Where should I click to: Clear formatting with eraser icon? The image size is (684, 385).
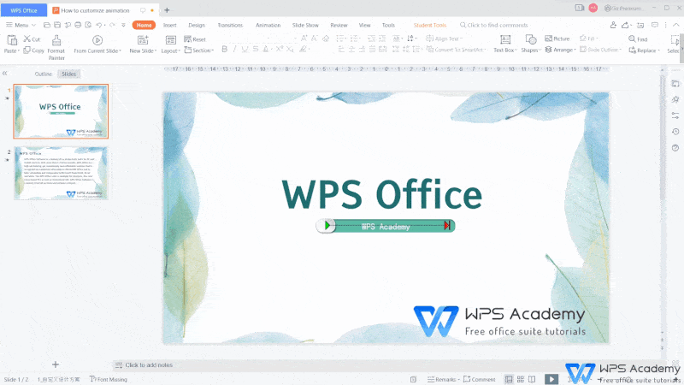326,38
